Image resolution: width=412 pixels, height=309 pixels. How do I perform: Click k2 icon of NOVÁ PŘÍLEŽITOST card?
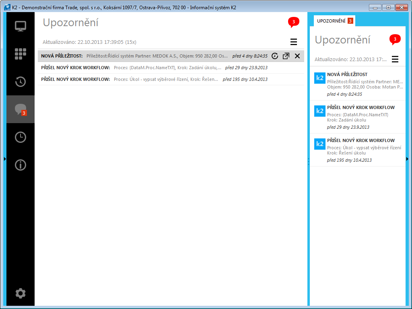[320, 78]
